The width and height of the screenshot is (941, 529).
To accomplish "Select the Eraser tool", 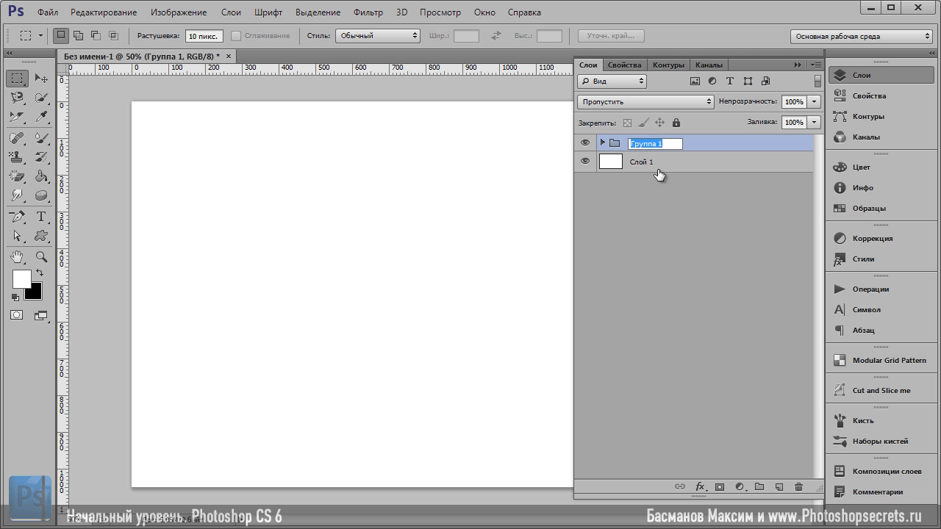I will (x=18, y=176).
